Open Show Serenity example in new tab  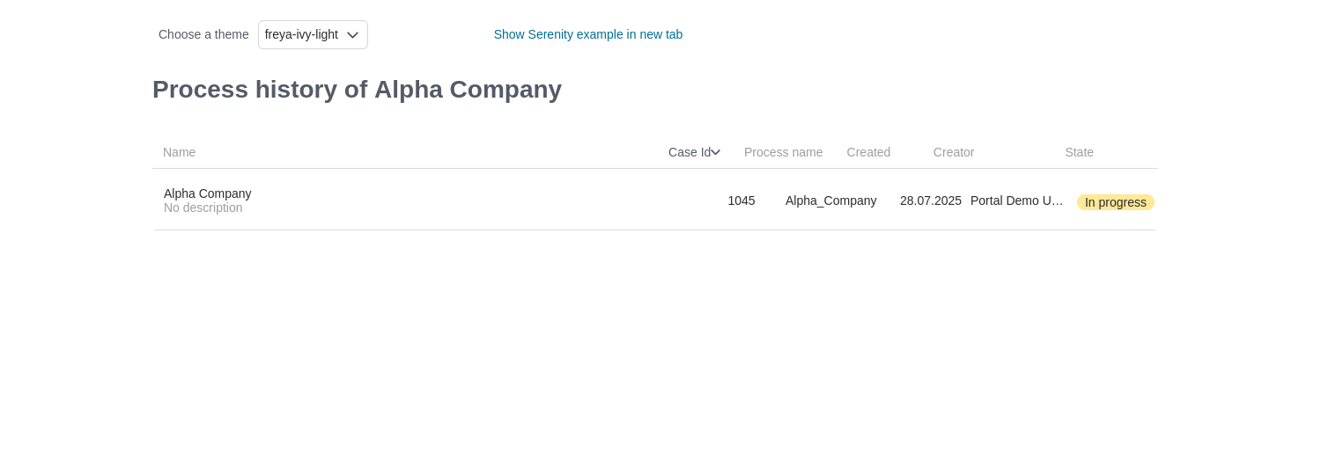click(x=587, y=34)
